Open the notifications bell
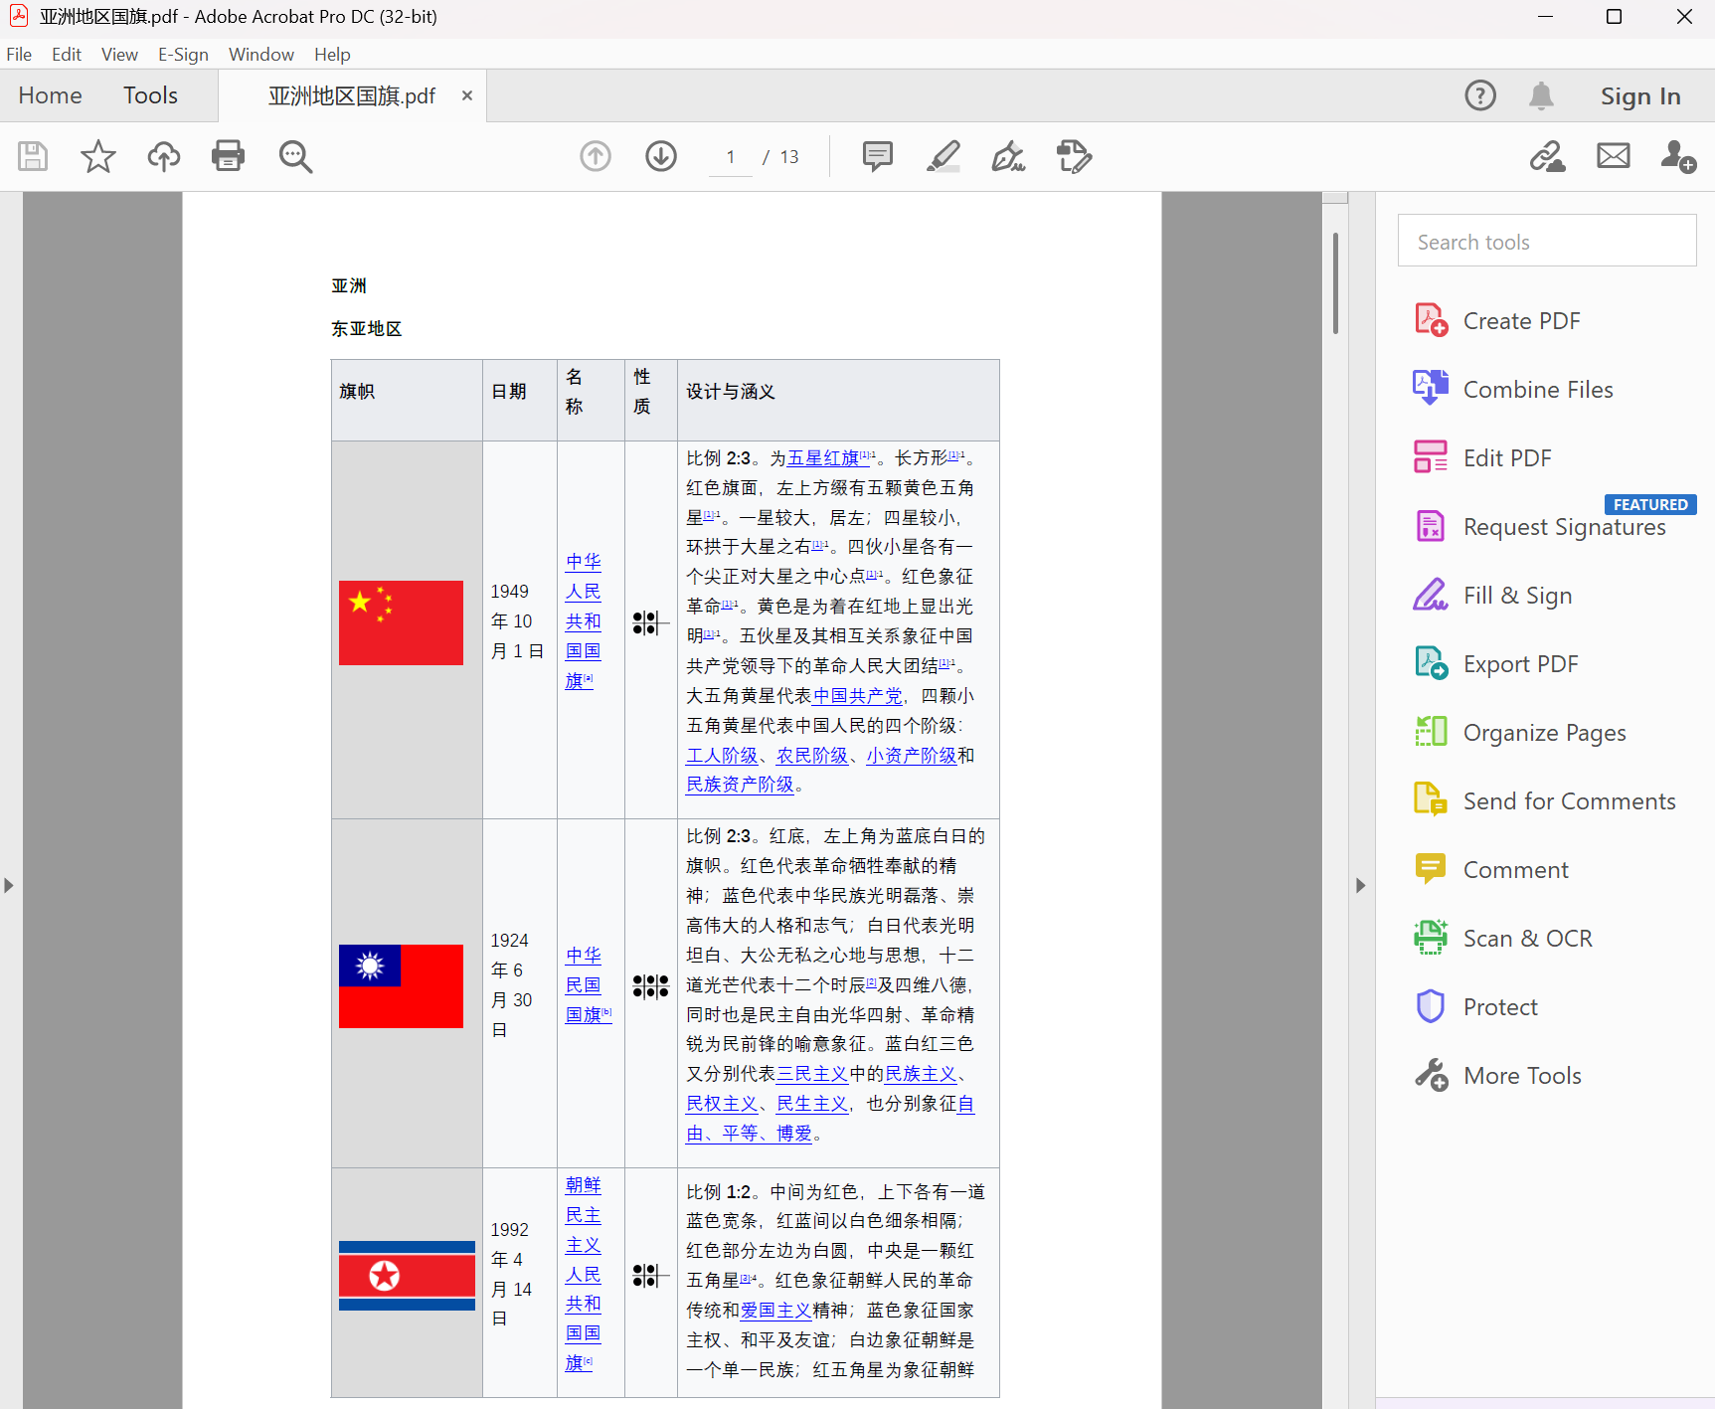Screen dimensions: 1715x1409 pos(1541,95)
